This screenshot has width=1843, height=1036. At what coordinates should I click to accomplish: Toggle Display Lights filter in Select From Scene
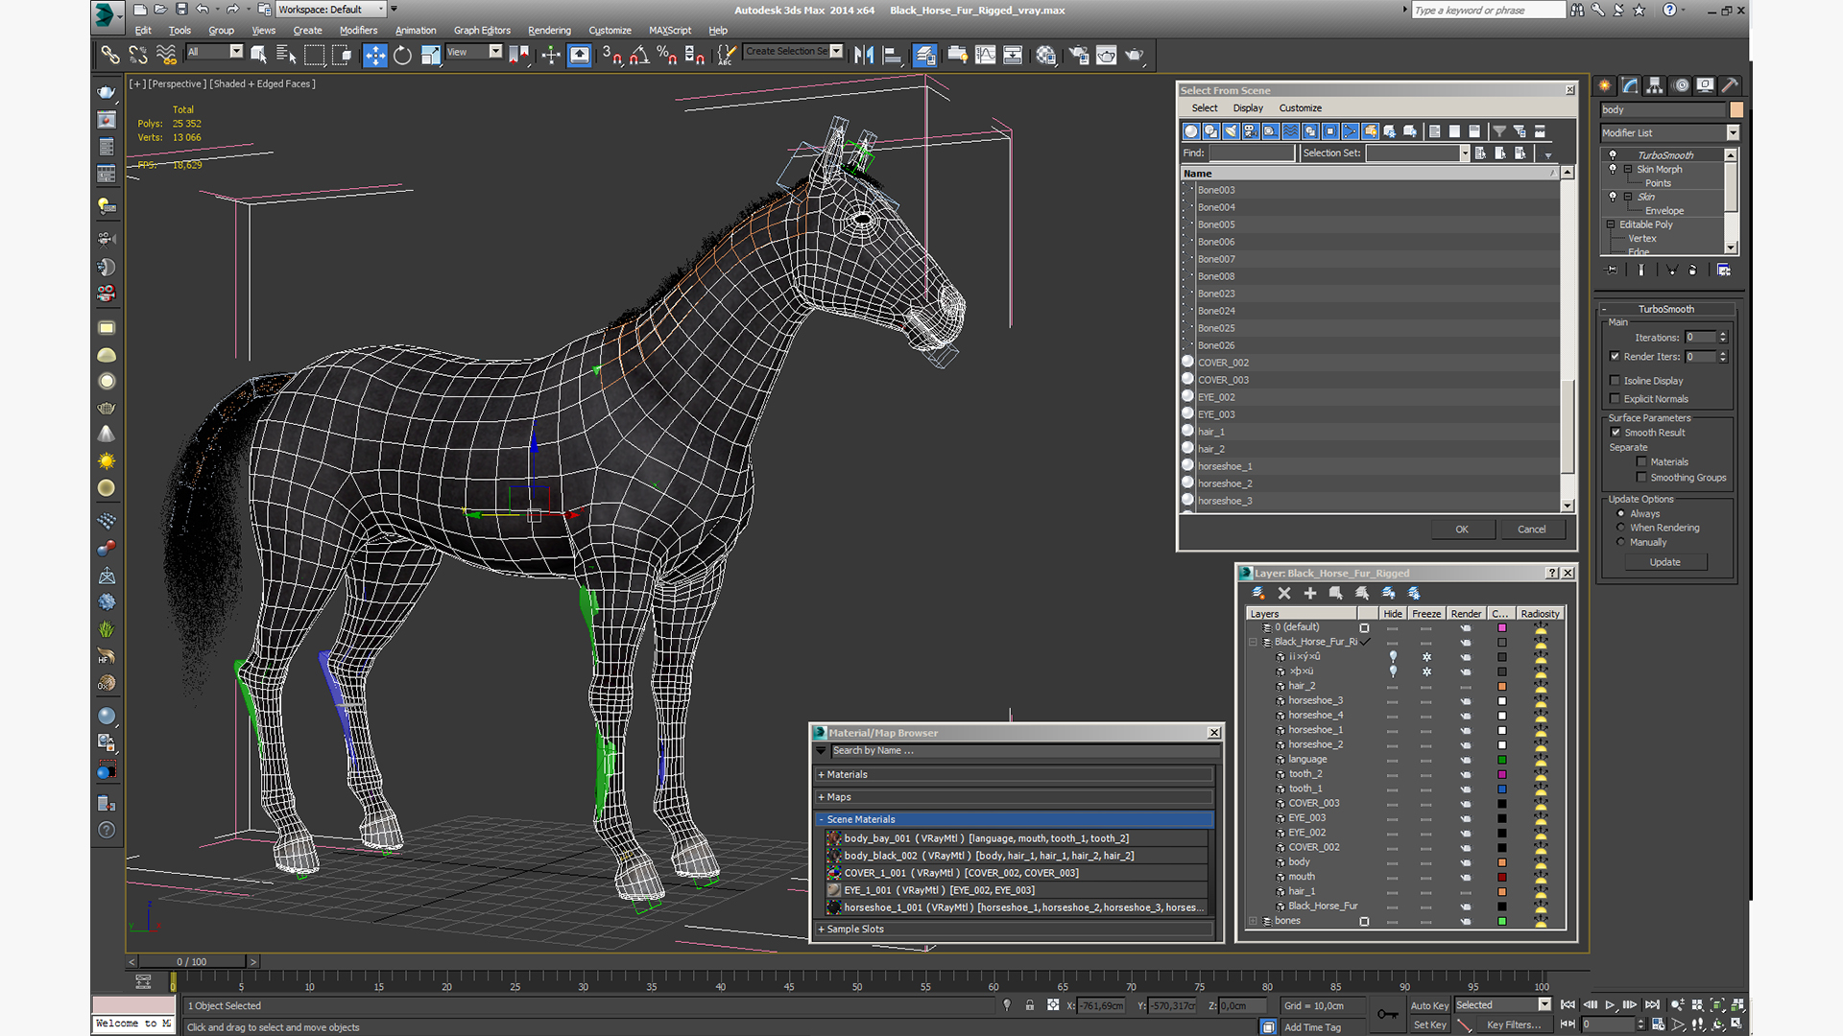pyautogui.click(x=1232, y=131)
